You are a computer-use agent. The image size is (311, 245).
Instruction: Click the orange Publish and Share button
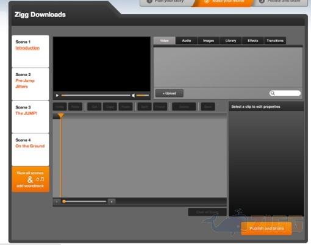266,229
